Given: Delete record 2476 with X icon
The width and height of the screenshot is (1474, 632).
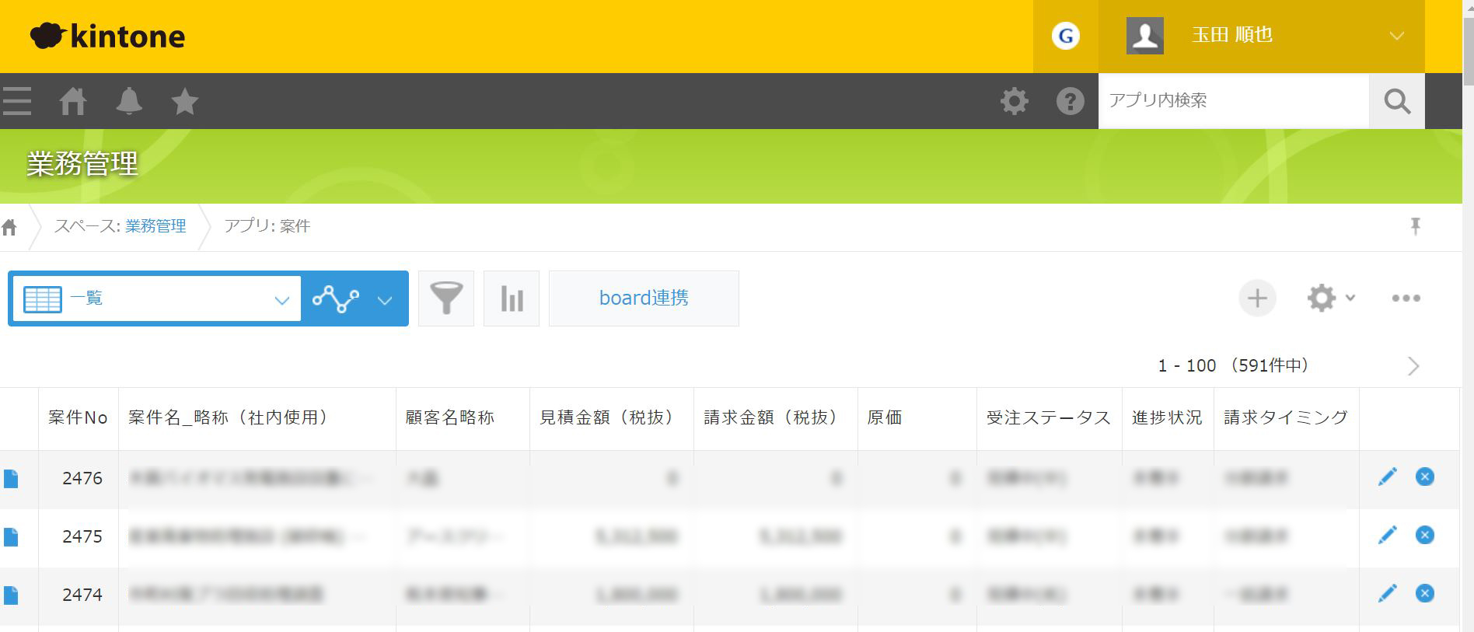Looking at the screenshot, I should tap(1424, 477).
